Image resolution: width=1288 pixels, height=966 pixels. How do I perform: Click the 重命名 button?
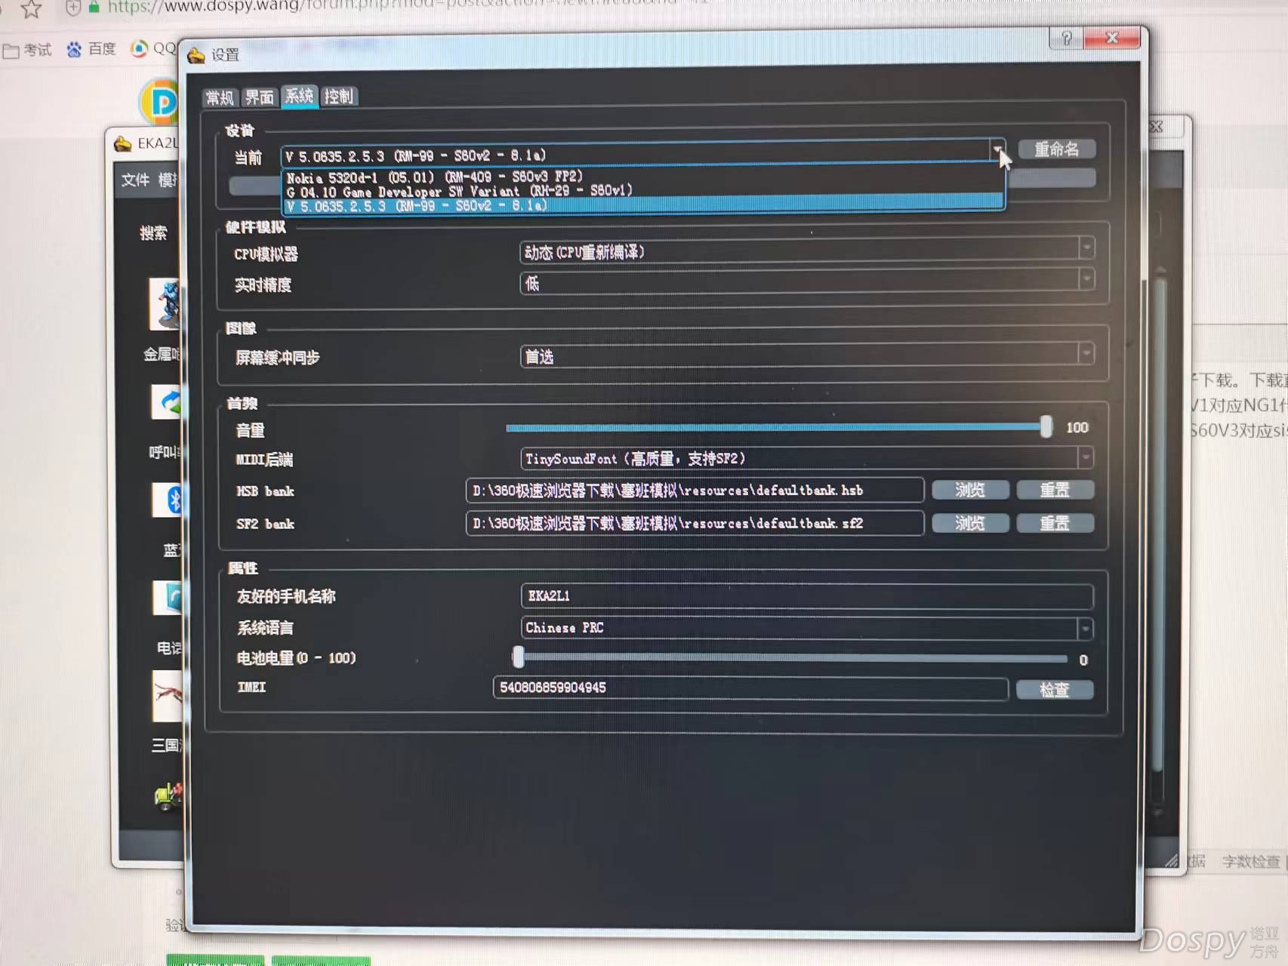click(1056, 149)
